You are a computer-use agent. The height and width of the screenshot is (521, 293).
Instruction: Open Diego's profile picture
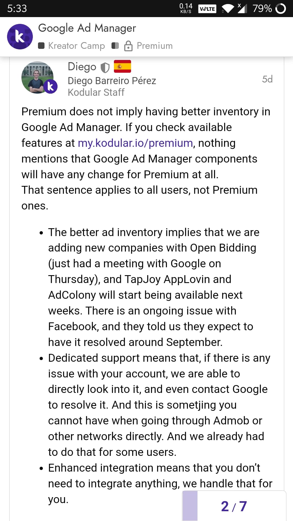(37, 77)
